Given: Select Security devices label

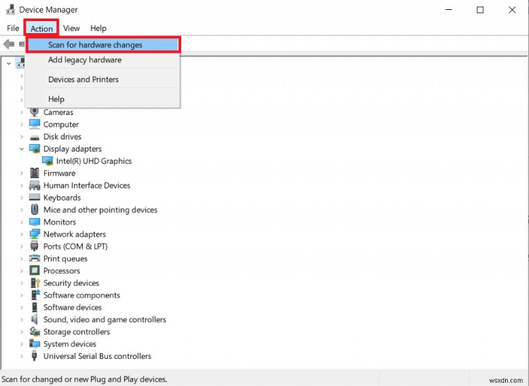Looking at the screenshot, I should [71, 283].
